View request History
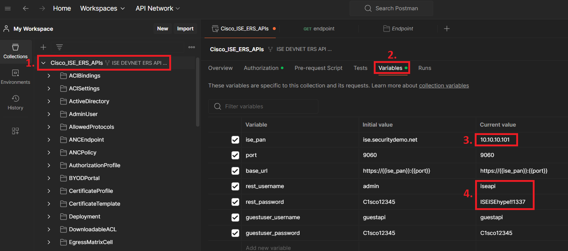 15,102
